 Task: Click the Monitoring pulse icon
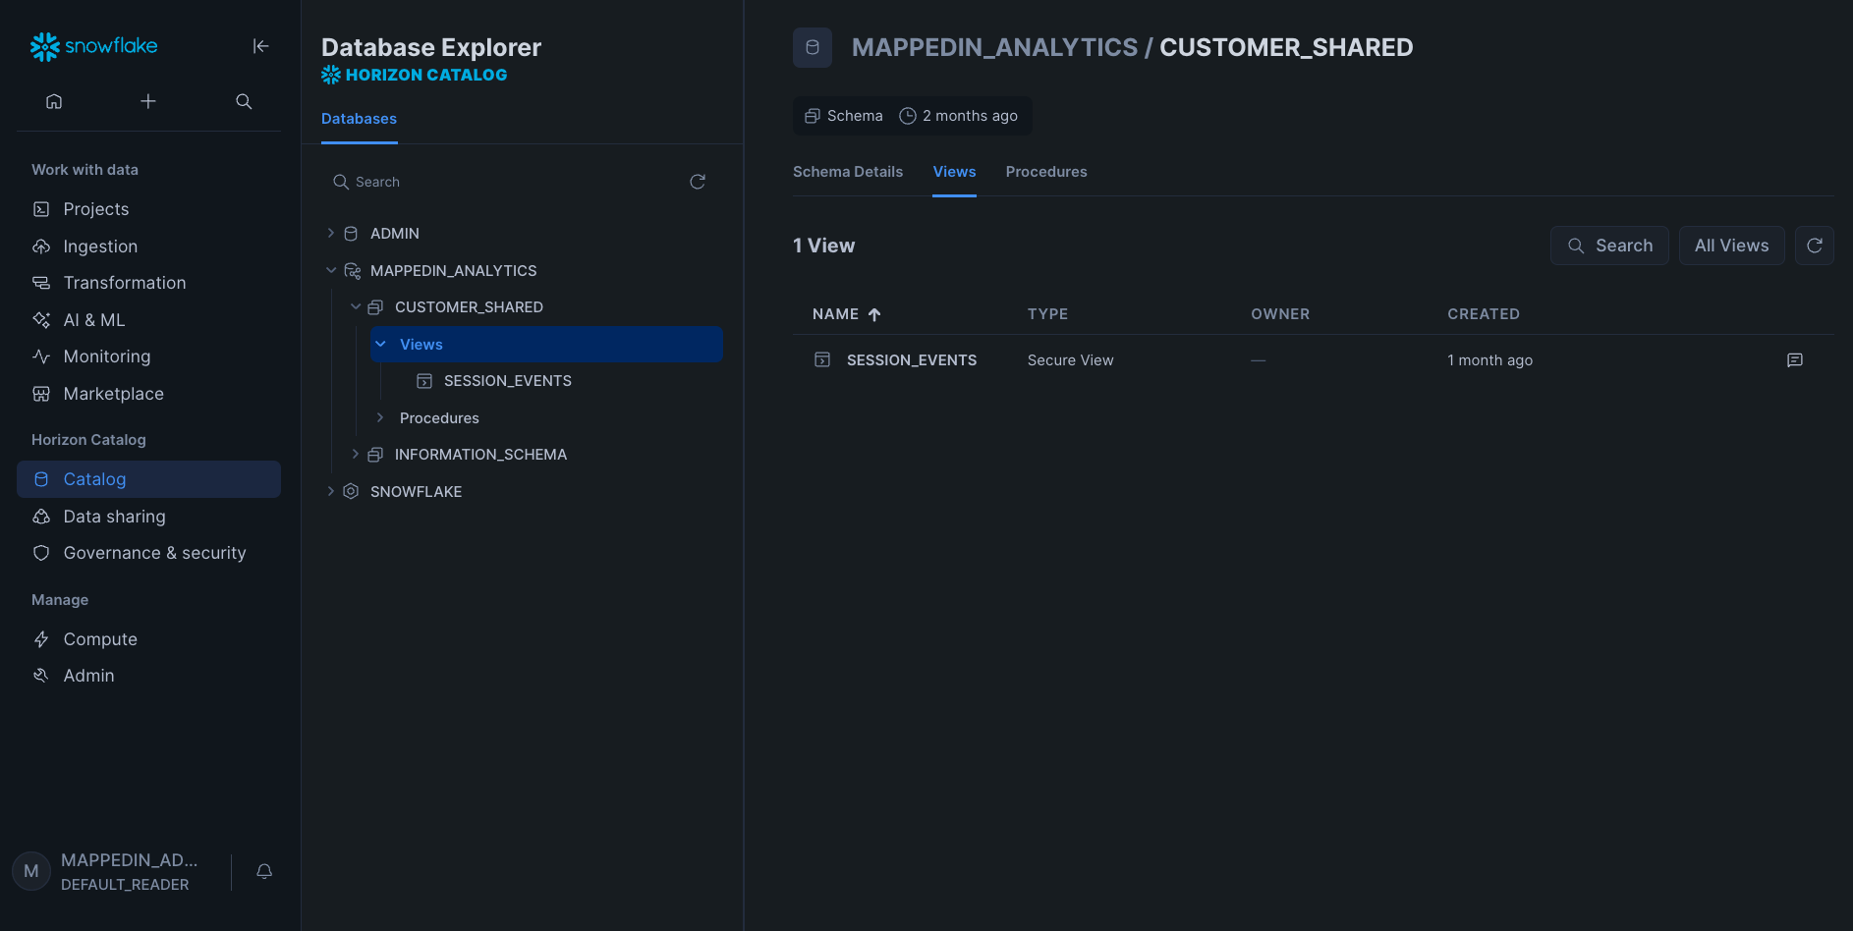(41, 356)
